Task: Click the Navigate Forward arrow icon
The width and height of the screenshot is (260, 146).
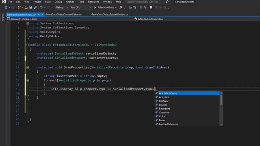Action: coord(13,7)
